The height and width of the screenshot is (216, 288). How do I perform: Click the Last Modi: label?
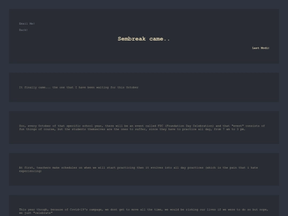(x=261, y=48)
